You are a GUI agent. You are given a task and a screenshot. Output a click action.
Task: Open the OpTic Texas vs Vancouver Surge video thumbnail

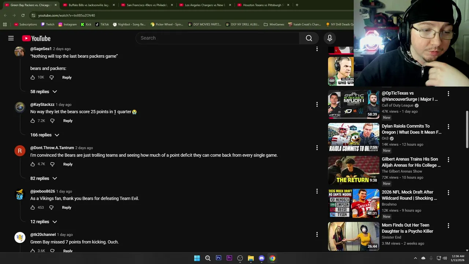pyautogui.click(x=354, y=104)
